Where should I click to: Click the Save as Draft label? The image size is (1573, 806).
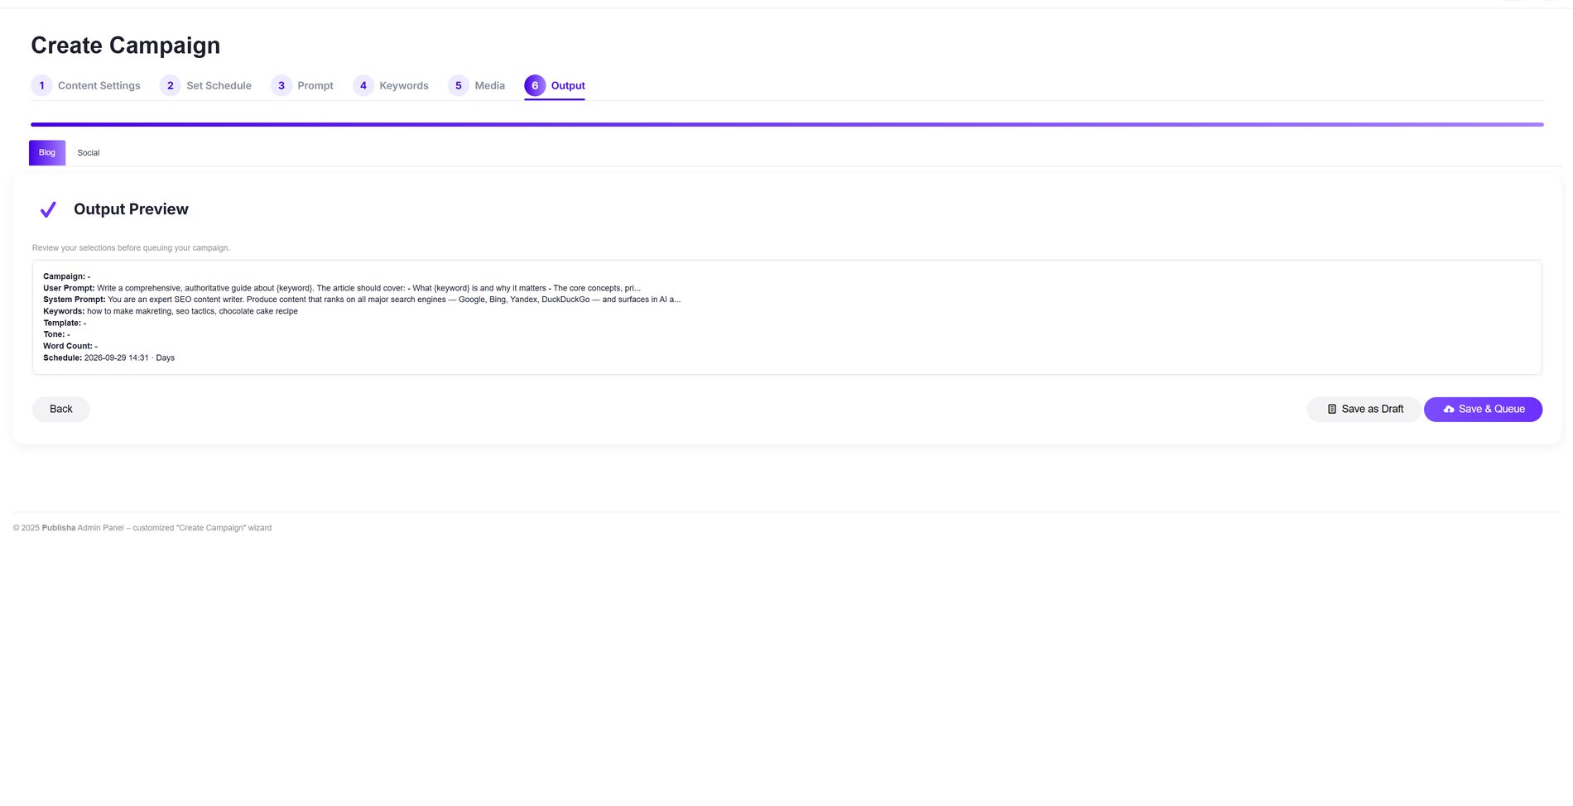coord(1373,409)
